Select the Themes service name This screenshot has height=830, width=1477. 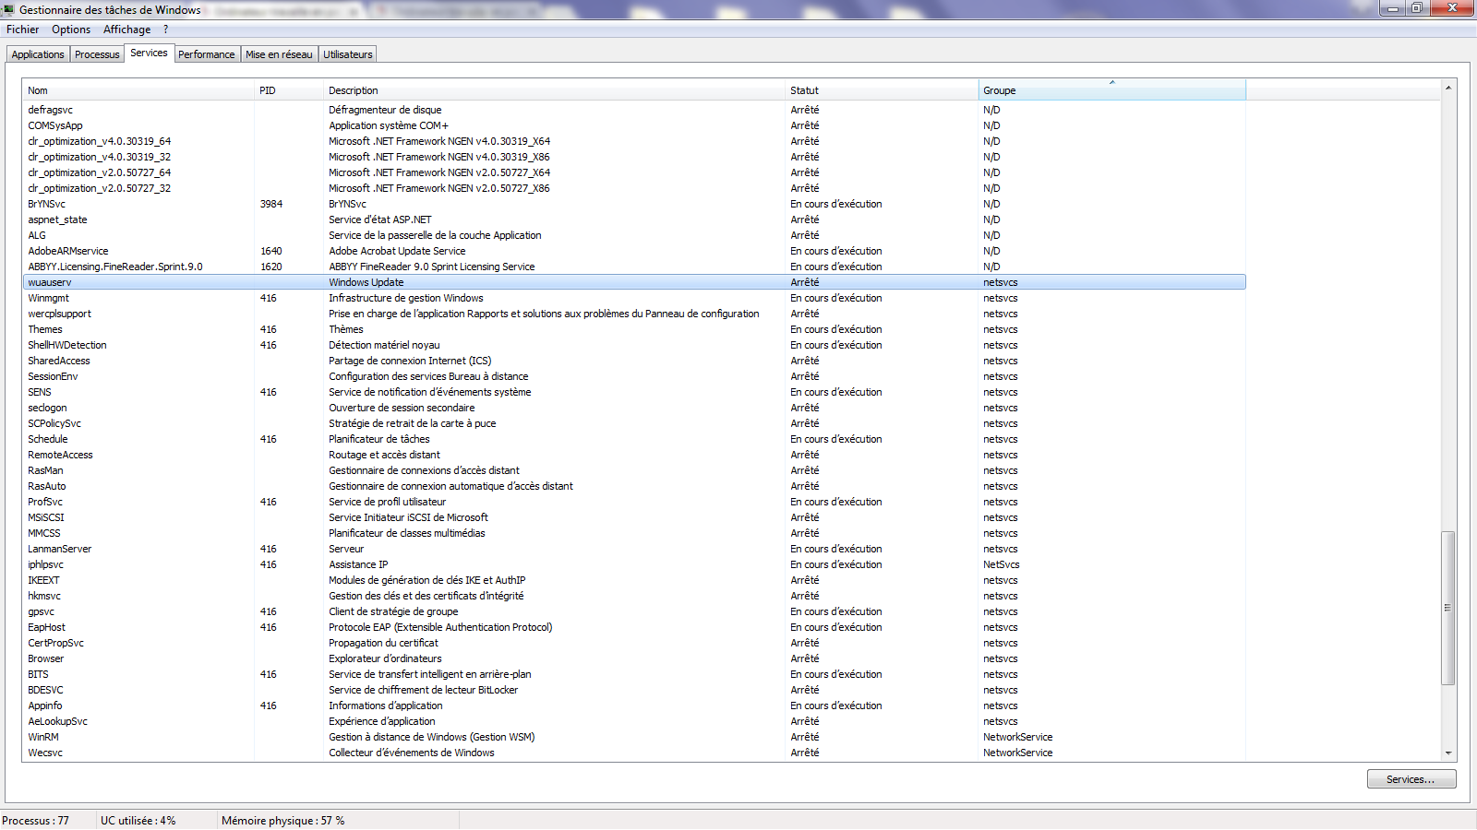(x=45, y=329)
